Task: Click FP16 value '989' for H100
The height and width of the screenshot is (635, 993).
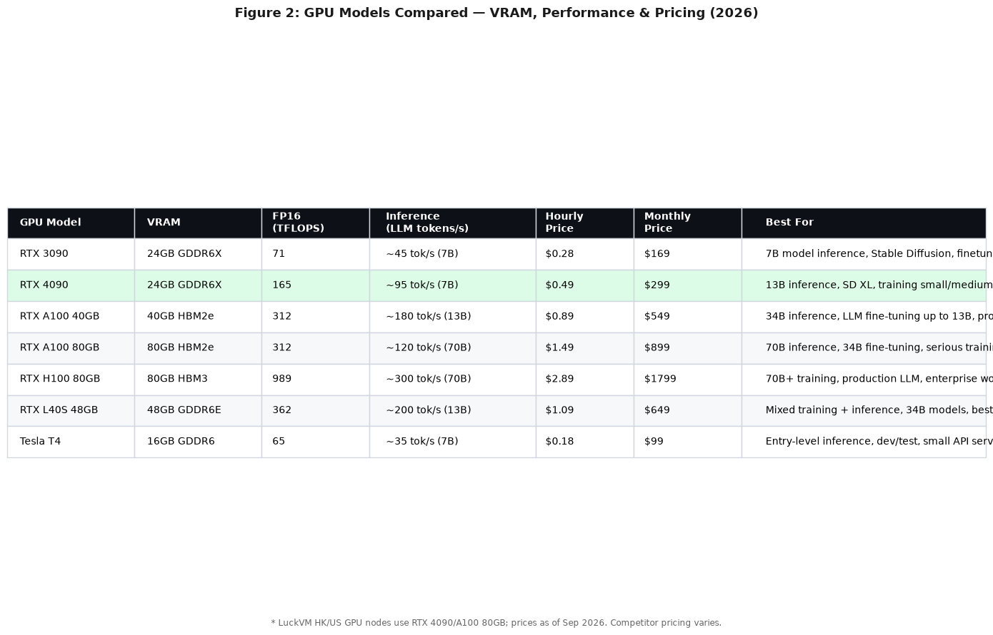Action: point(315,380)
